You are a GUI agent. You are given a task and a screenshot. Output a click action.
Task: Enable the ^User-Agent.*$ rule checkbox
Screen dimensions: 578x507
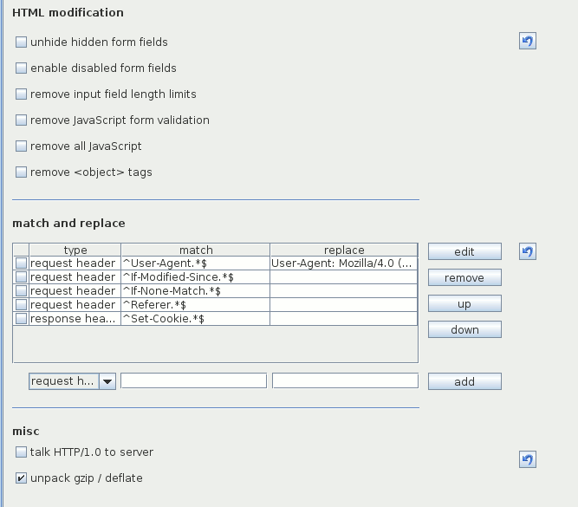(21, 263)
